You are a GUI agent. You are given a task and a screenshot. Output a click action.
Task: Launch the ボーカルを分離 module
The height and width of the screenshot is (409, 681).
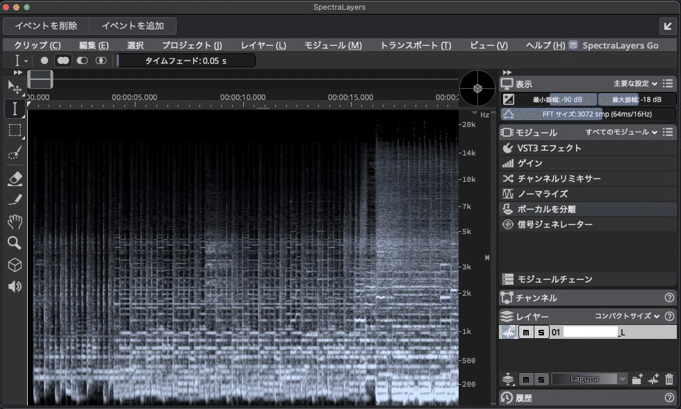(x=548, y=208)
